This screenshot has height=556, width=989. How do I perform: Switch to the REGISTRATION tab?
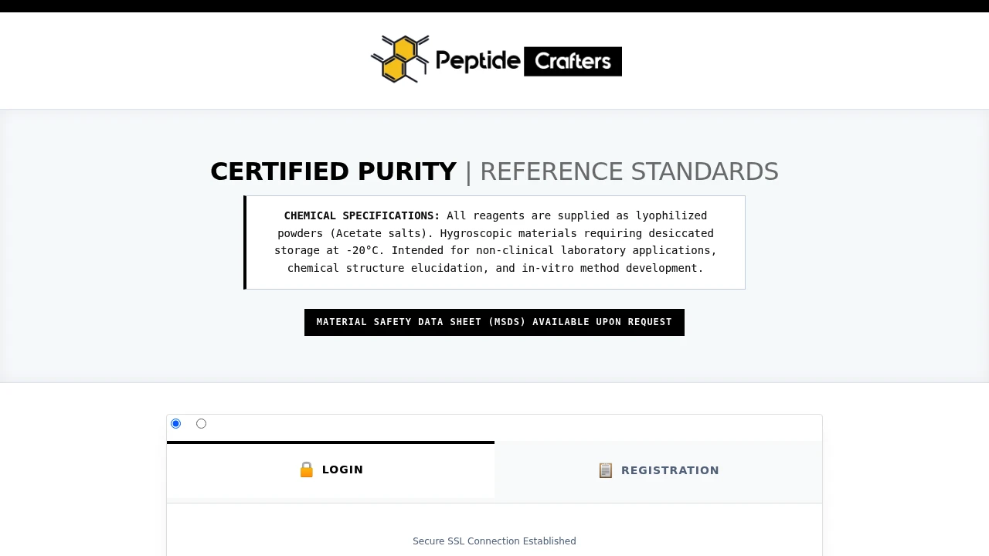pyautogui.click(x=658, y=470)
